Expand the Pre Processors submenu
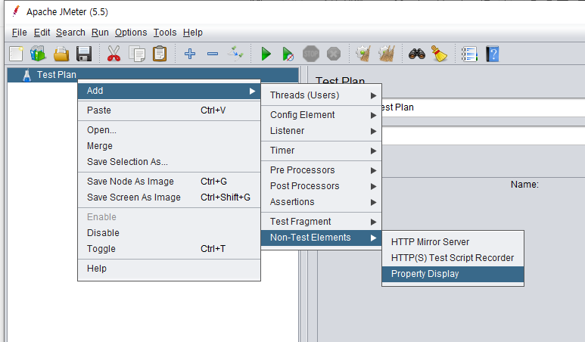This screenshot has height=342, width=585. (321, 170)
